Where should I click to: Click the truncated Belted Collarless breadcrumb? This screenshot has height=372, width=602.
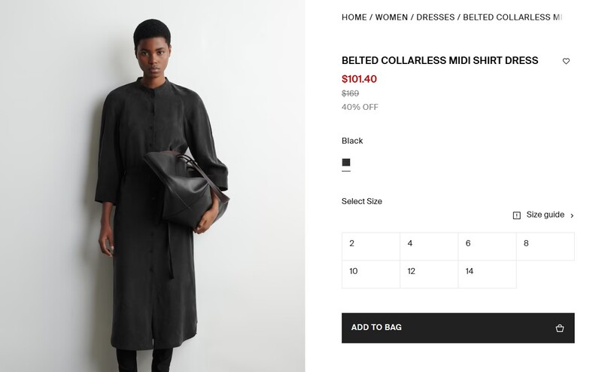[512, 17]
